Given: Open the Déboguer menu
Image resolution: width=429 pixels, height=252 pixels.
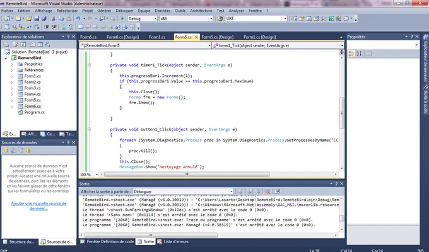Looking at the screenshot, I should coord(124,11).
